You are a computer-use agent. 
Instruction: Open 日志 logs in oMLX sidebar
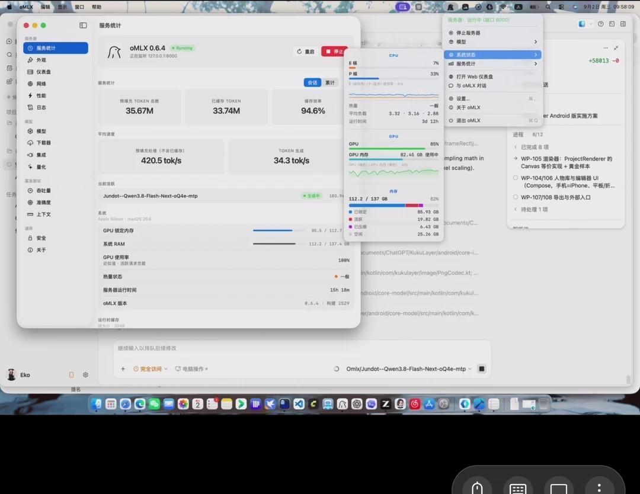coord(55,107)
